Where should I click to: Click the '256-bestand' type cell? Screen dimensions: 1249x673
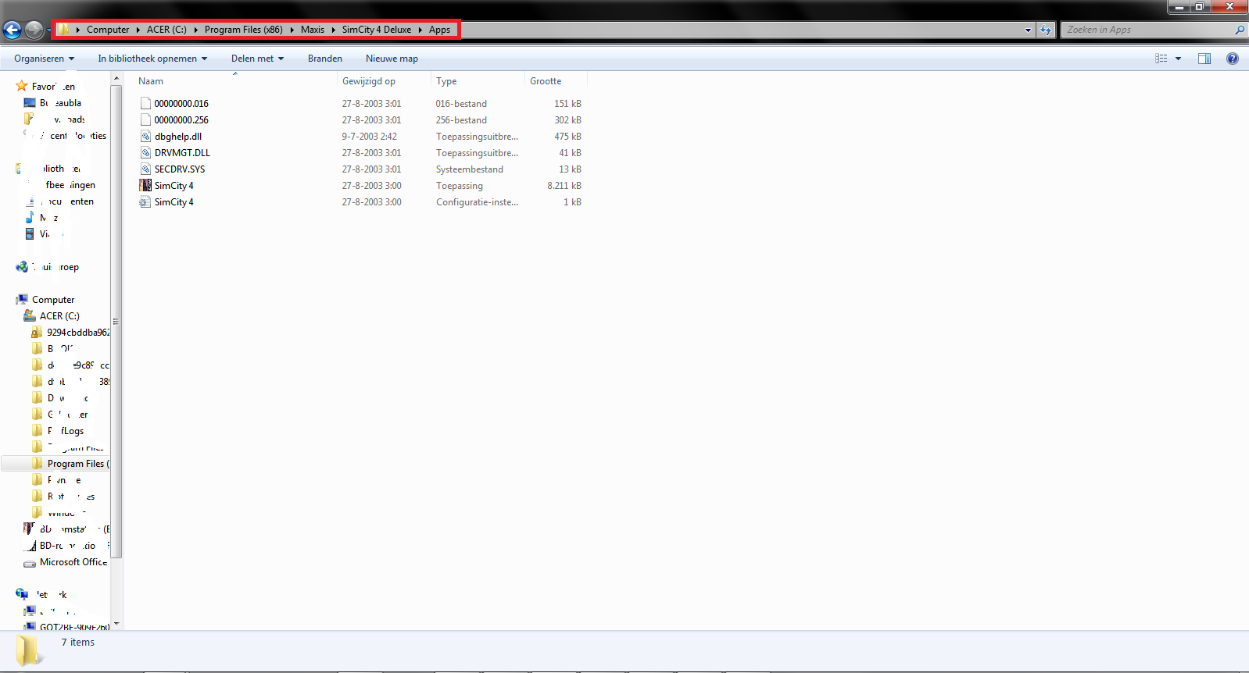[461, 120]
